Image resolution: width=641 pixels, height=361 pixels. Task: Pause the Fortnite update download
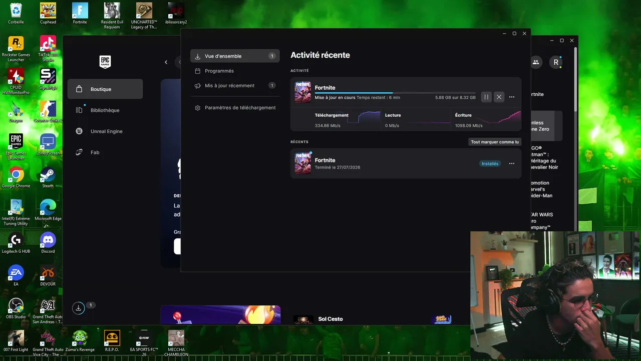coord(486,97)
